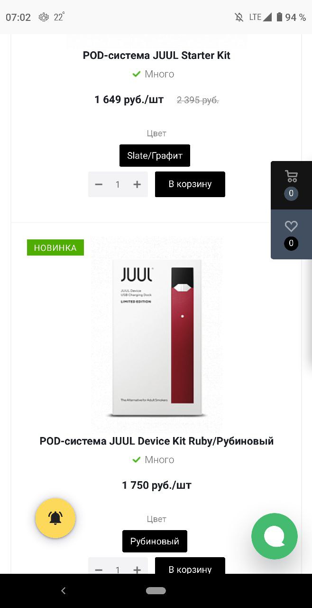Select the Slate/Графит color option
The image size is (312, 608).
point(155,155)
